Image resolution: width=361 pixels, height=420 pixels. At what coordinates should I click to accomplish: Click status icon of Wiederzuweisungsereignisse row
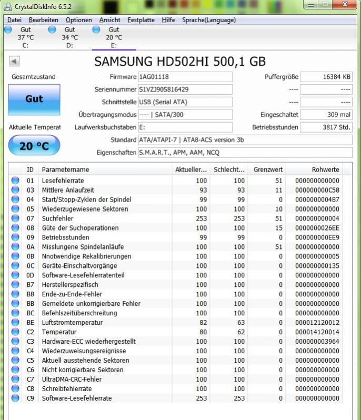pyautogui.click(x=15, y=351)
